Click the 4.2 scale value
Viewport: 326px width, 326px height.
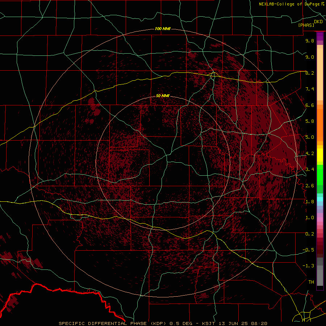click(310, 154)
